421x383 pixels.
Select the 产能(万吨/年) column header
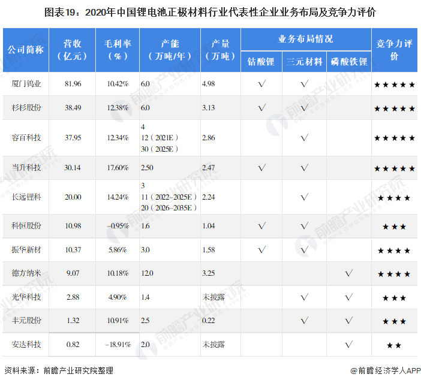[x=170, y=50]
